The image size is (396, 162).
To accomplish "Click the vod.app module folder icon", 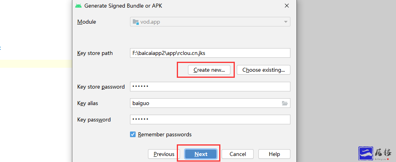I will 136,22.
